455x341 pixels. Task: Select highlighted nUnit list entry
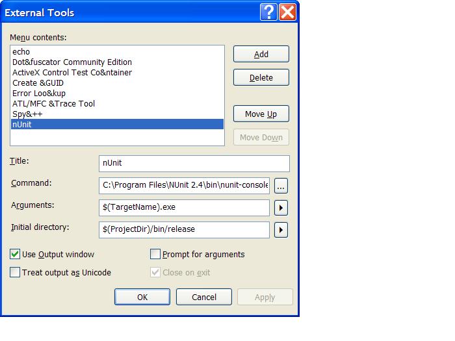[x=117, y=125]
